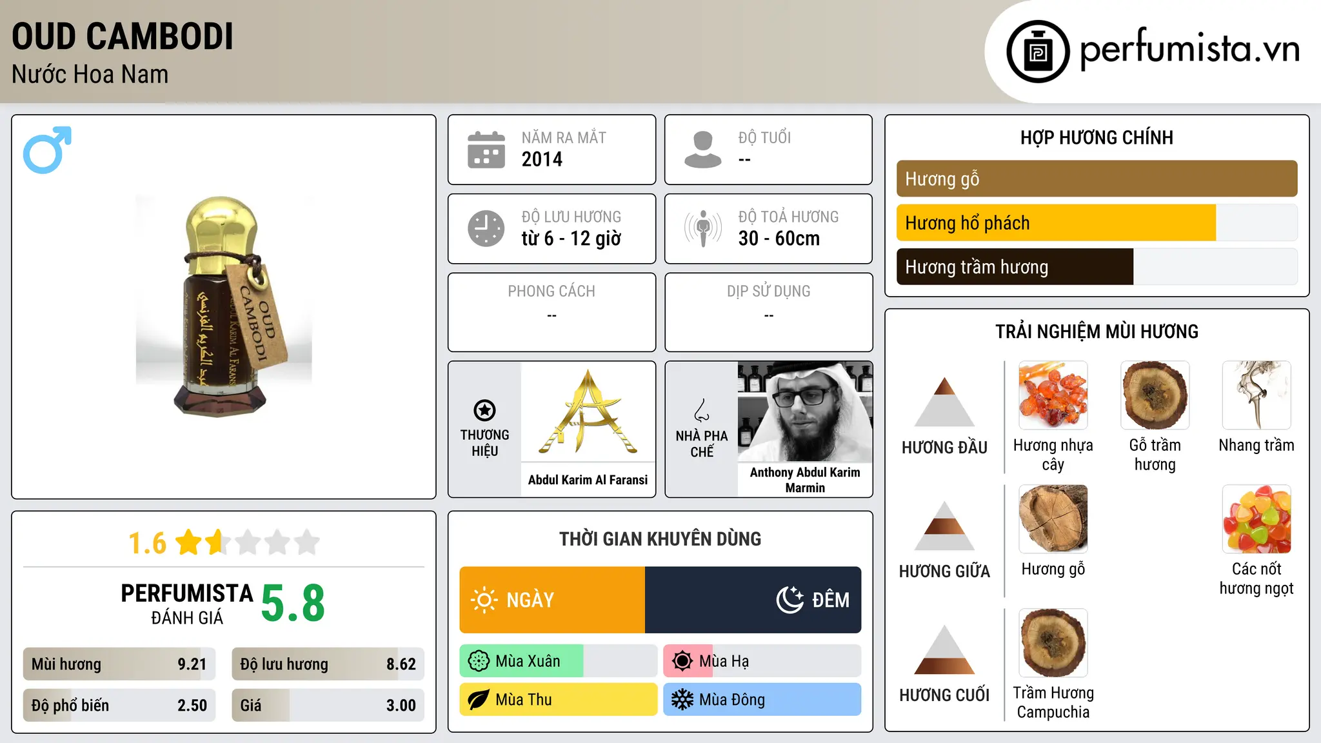Click the autumn leaf icon
Screen dimensions: 1321x743
(x=479, y=700)
